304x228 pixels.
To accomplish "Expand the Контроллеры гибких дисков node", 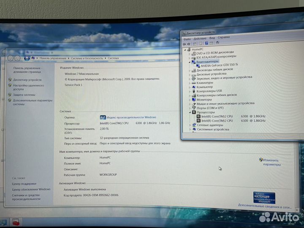I will point(190,95).
